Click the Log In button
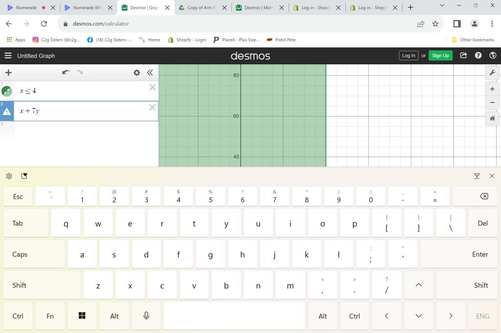The image size is (501, 333). click(x=409, y=56)
